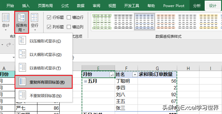Select column header E
This screenshot has width=222, height=114.
coord(98,69)
